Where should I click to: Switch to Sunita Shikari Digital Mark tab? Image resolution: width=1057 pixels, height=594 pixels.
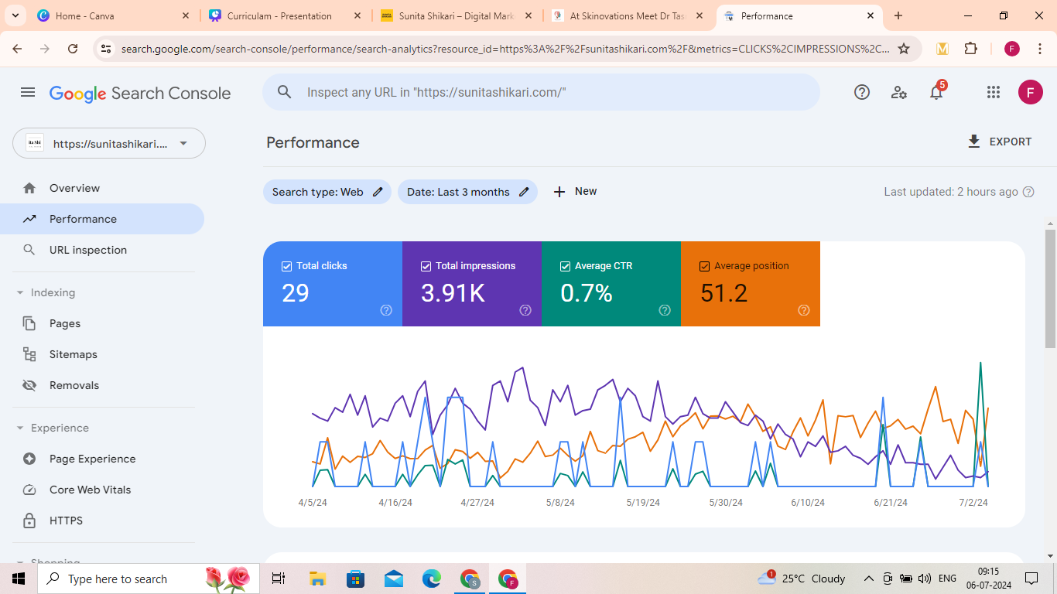457,15
